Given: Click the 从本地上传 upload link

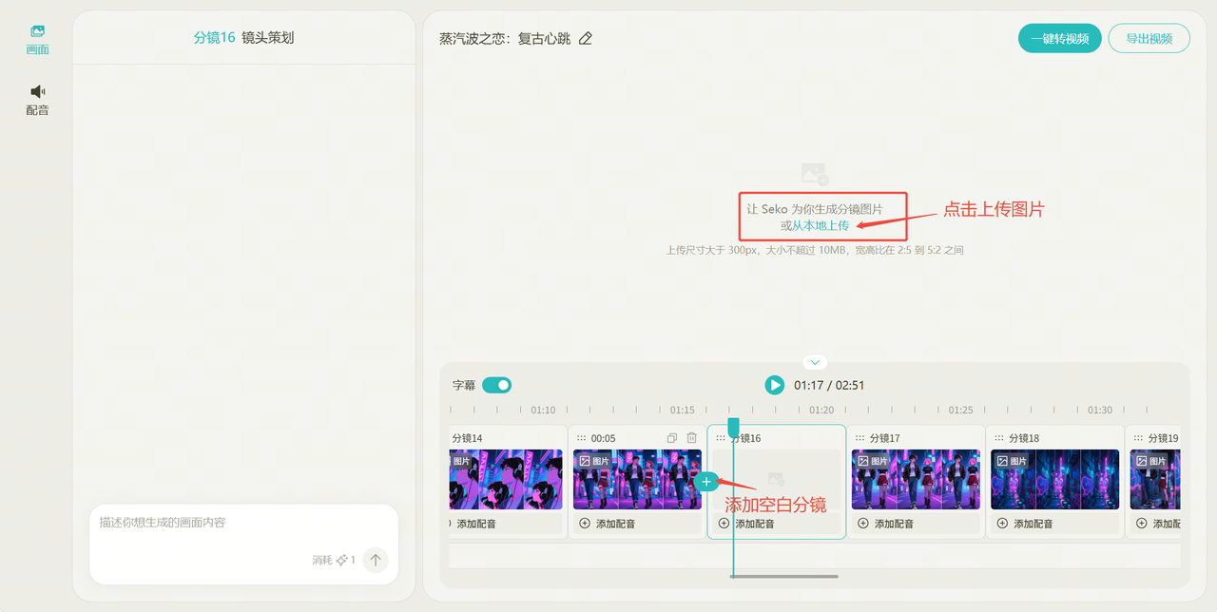Looking at the screenshot, I should click(x=821, y=225).
